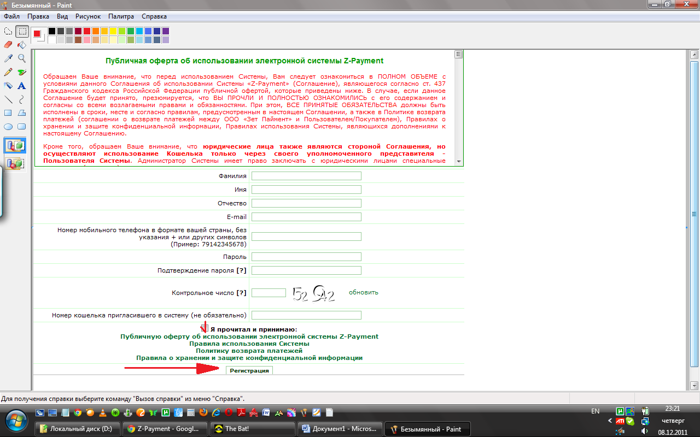Open the Вид menu
Viewport: 700px width, 437px height.
tap(62, 16)
